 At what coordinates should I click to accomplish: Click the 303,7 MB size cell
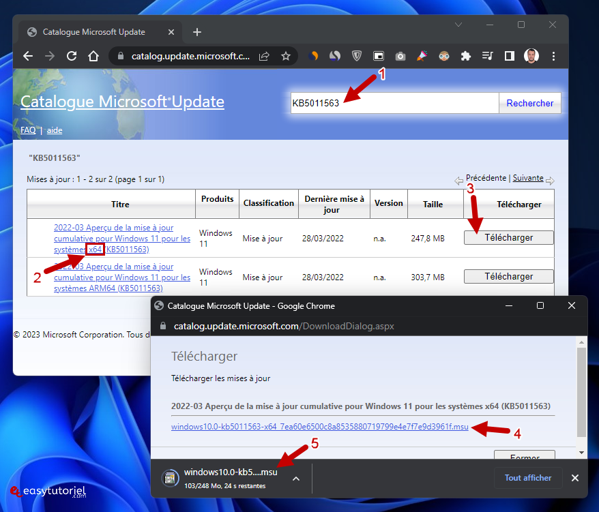[428, 277]
